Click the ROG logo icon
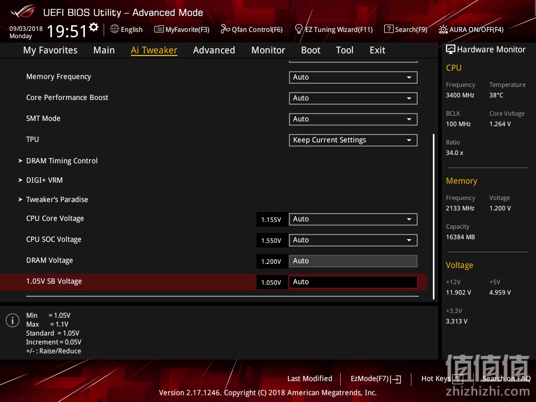Image resolution: width=536 pixels, height=402 pixels. coord(23,12)
